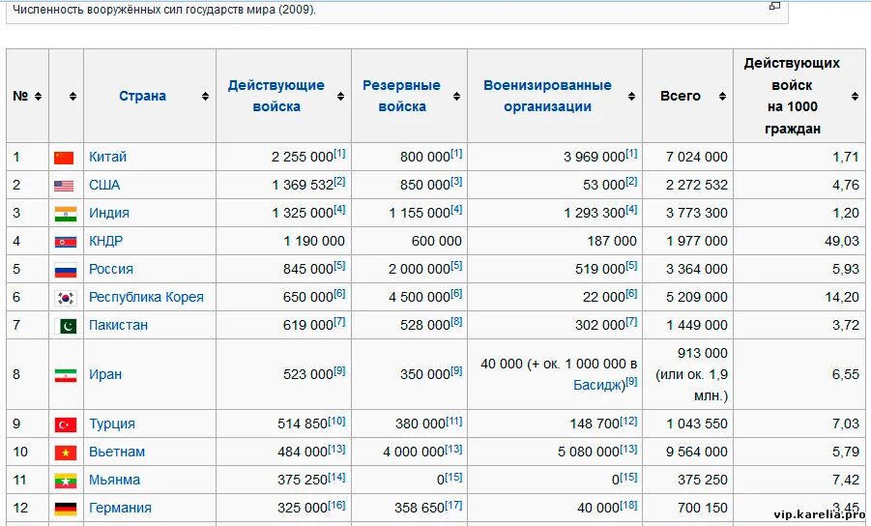Open the Иран country link
871x526 pixels.
pos(105,374)
